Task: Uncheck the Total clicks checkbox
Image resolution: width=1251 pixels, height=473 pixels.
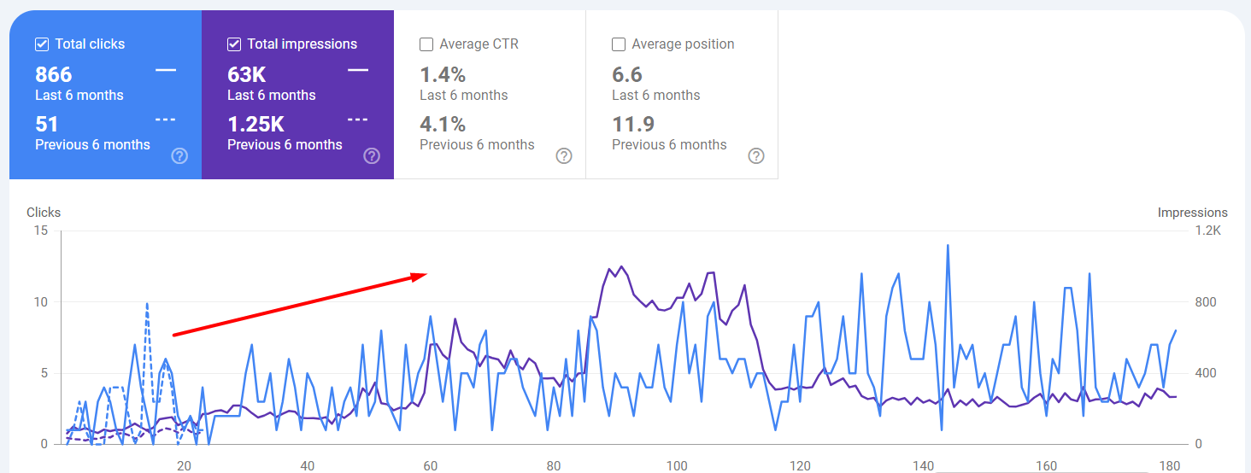Action: (x=42, y=44)
